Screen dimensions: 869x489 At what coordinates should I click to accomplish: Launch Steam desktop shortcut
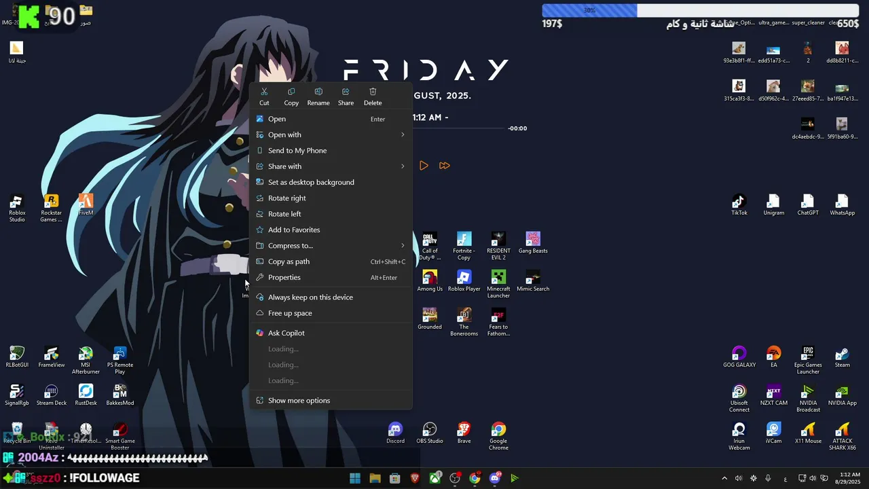click(x=842, y=357)
